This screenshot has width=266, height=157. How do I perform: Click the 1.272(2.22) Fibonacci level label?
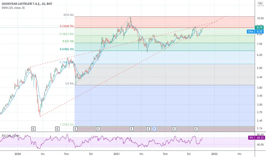[67, 124]
